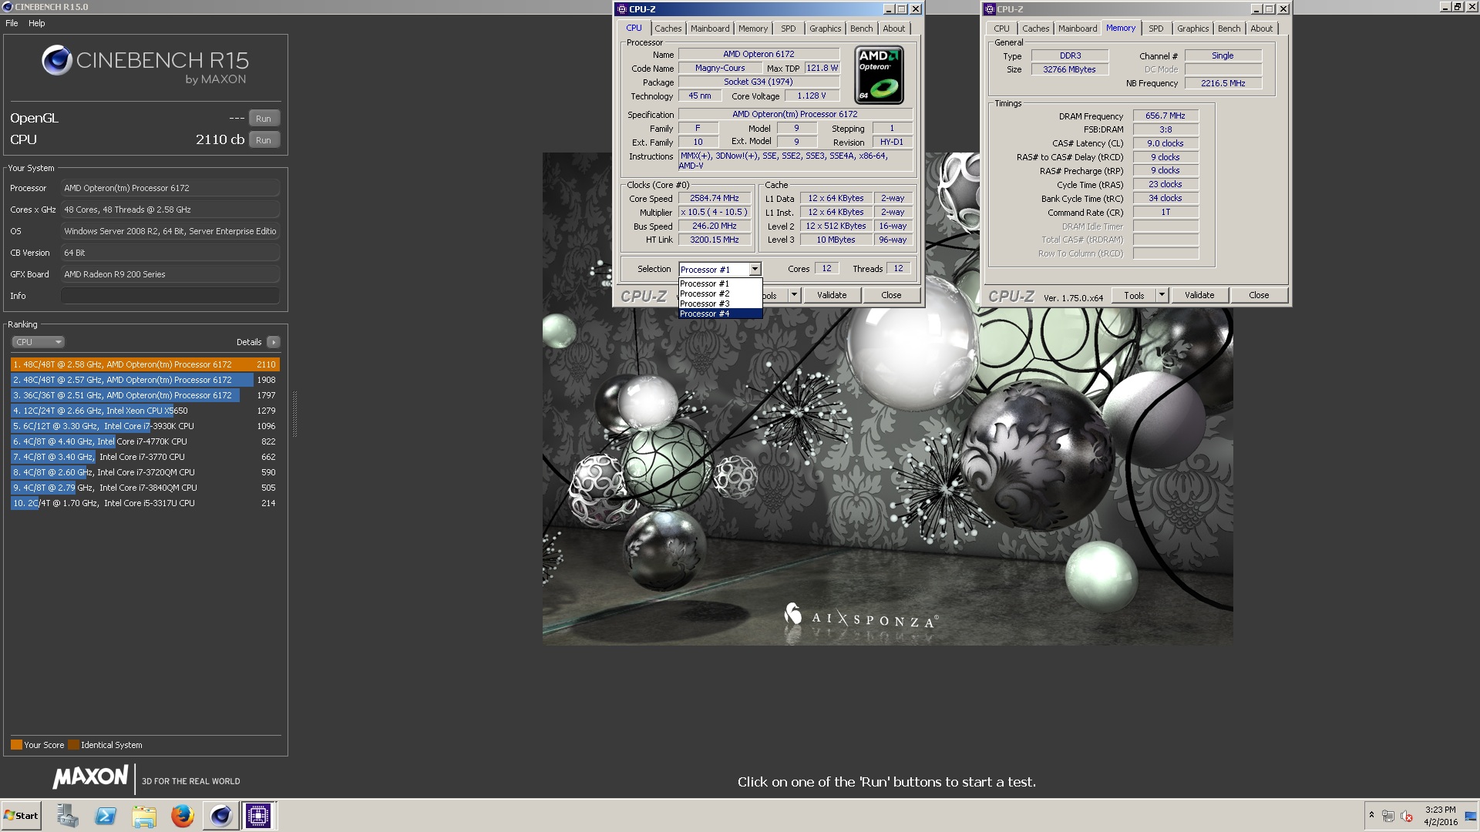Open Graphics tab in left CPU-Z window

[826, 29]
